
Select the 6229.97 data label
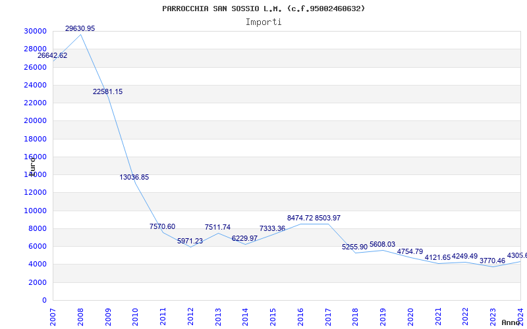pyautogui.click(x=244, y=238)
